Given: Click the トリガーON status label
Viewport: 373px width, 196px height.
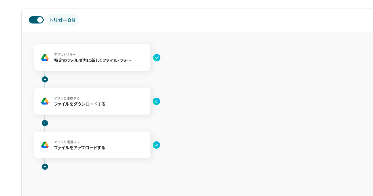Looking at the screenshot, I should point(62,20).
